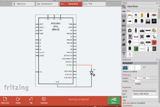
Task: Select the CORE parts bin
Action: (x=124, y=11)
